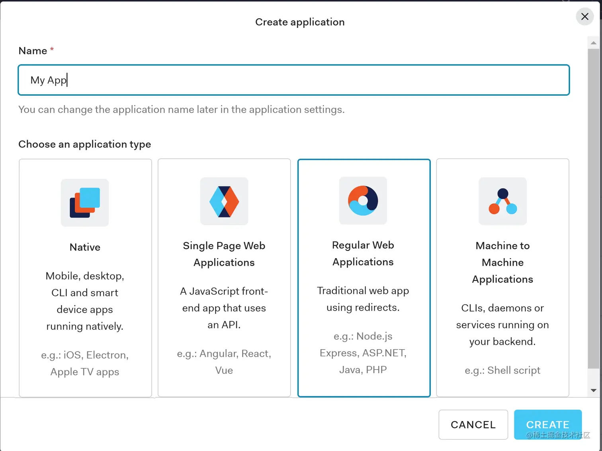The width and height of the screenshot is (602, 451).
Task: Choose the Machine to Machine Applications card
Action: click(502, 278)
